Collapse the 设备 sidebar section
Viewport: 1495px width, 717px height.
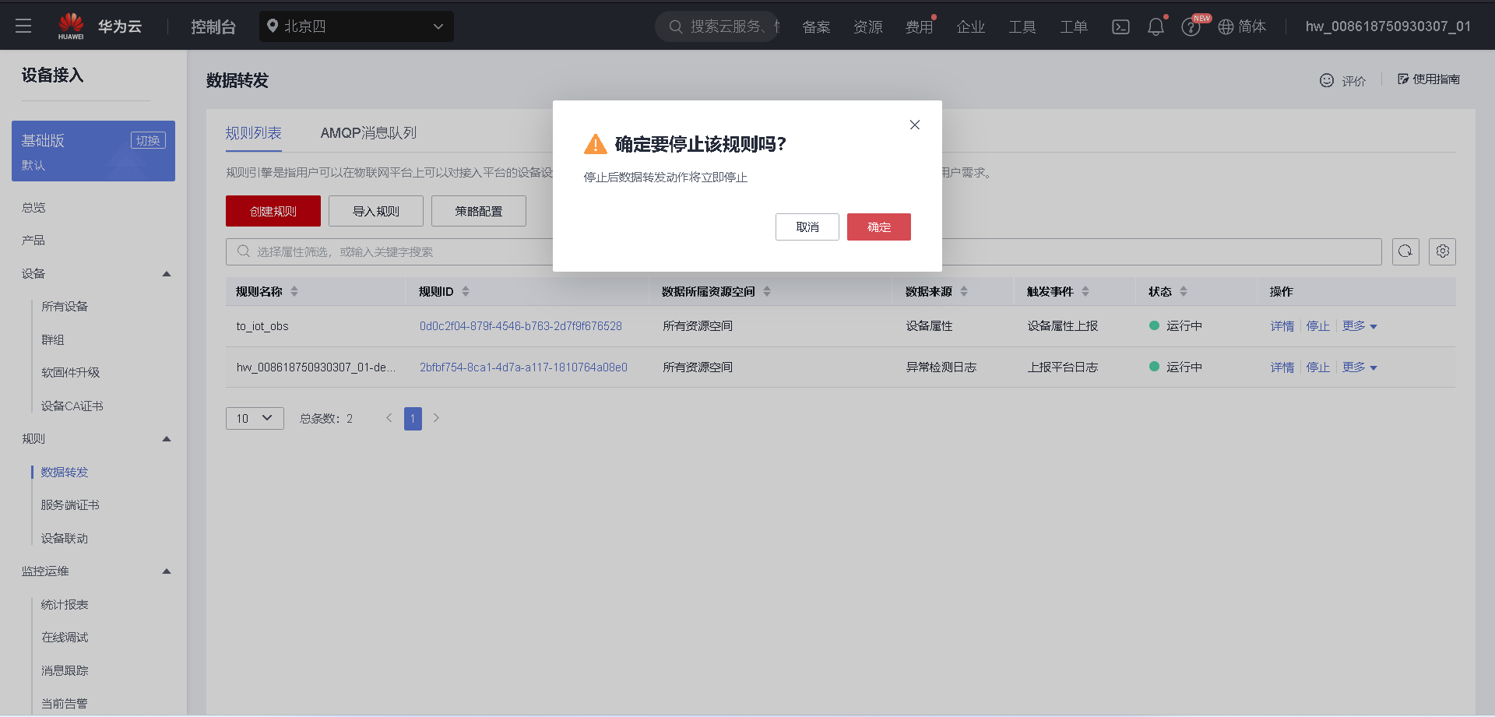pos(166,273)
